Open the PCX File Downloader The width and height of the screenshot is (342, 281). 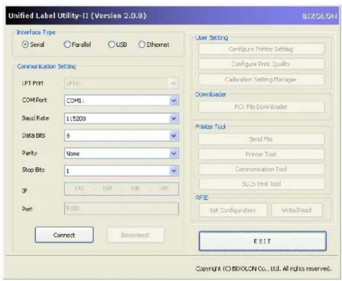pos(262,107)
